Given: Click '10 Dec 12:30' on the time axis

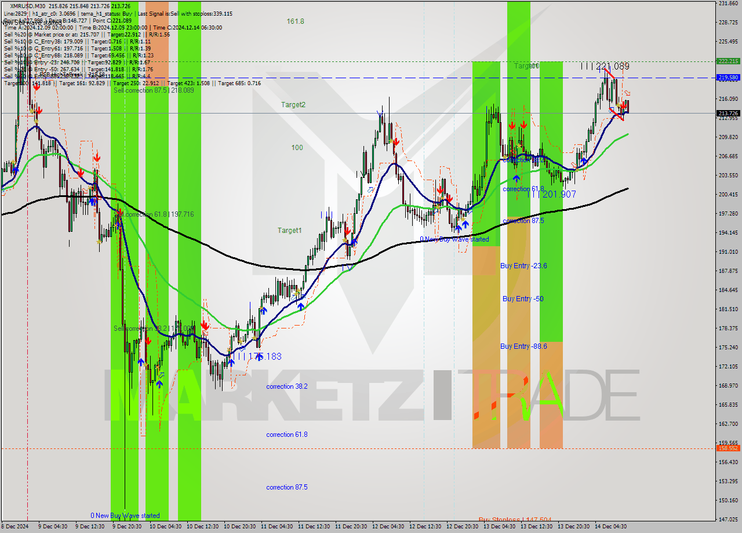Looking at the screenshot, I should click(x=202, y=527).
